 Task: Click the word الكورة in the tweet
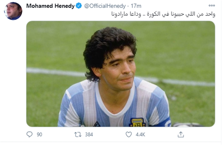pyautogui.click(x=154, y=14)
